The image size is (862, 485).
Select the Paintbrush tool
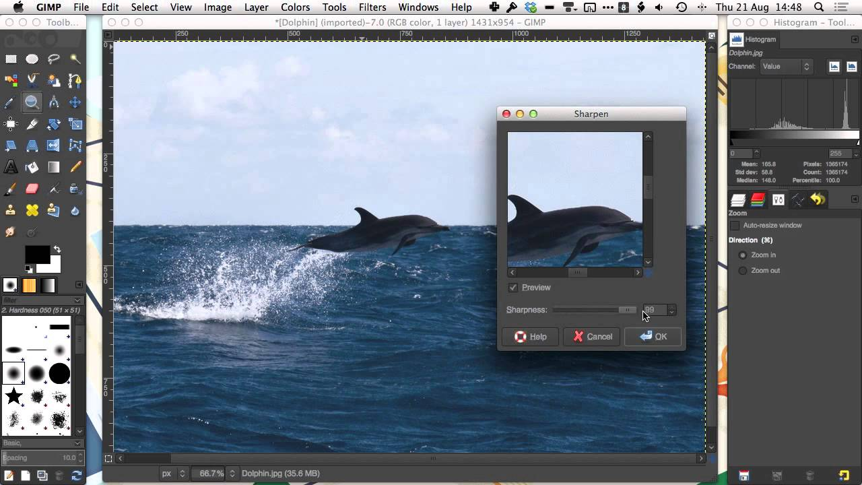tap(11, 189)
